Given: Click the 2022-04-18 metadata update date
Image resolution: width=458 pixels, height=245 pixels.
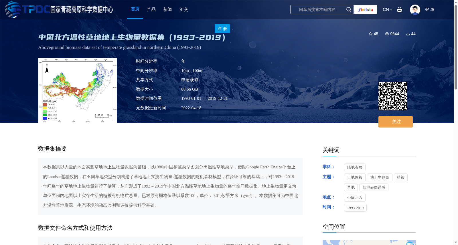Looking at the screenshot, I should (x=191, y=108).
